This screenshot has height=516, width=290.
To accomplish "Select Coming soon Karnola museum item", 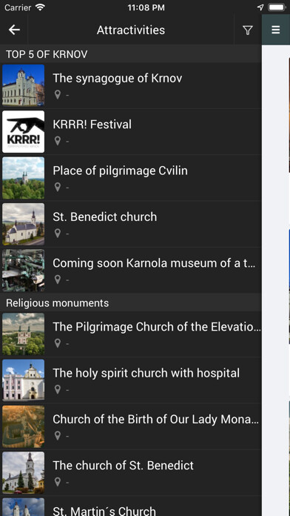I will pos(131,270).
